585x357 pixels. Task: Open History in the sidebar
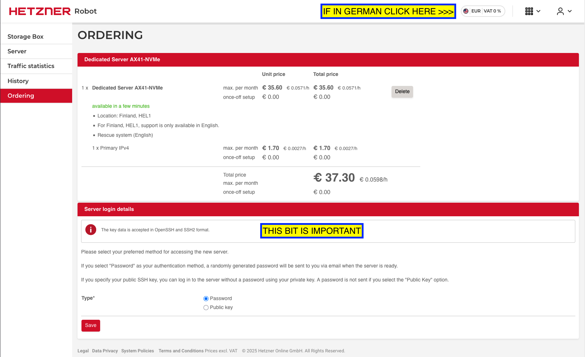[18, 81]
